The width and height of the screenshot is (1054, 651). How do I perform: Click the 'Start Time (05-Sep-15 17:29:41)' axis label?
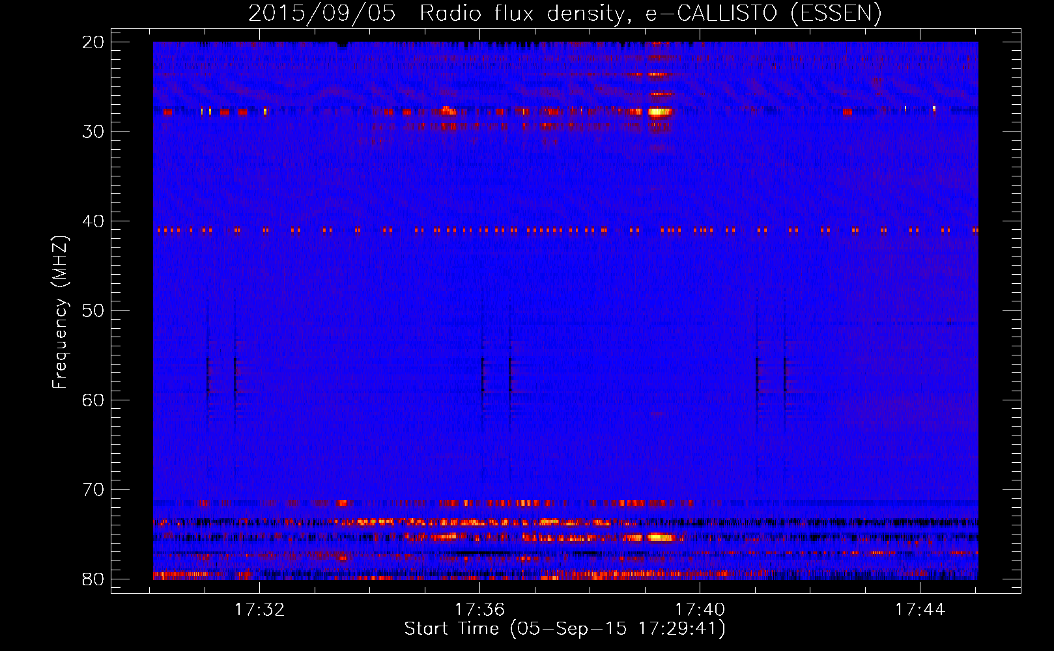click(x=565, y=629)
